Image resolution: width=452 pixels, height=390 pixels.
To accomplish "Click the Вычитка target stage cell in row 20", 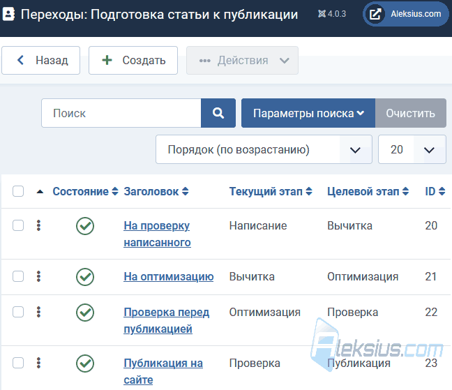I will point(349,226).
